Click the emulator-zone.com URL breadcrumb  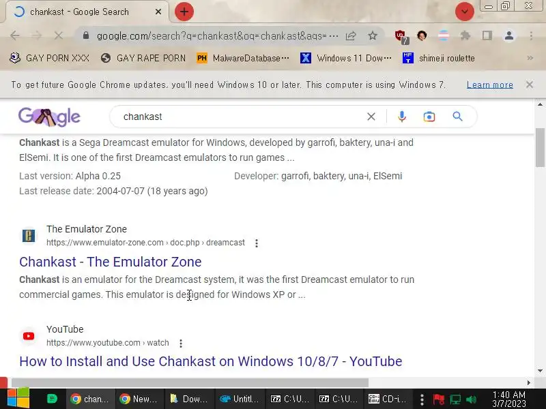click(x=145, y=243)
